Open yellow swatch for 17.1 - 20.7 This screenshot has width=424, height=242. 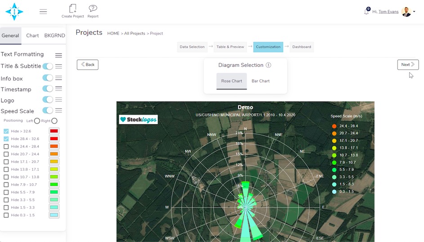(54, 162)
